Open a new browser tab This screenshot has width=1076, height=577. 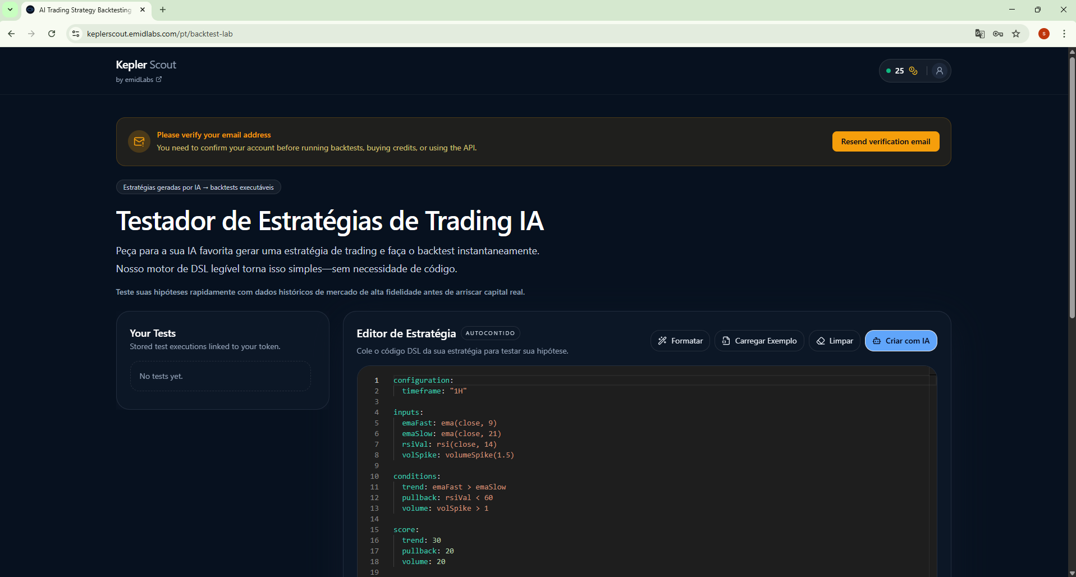pyautogui.click(x=163, y=10)
